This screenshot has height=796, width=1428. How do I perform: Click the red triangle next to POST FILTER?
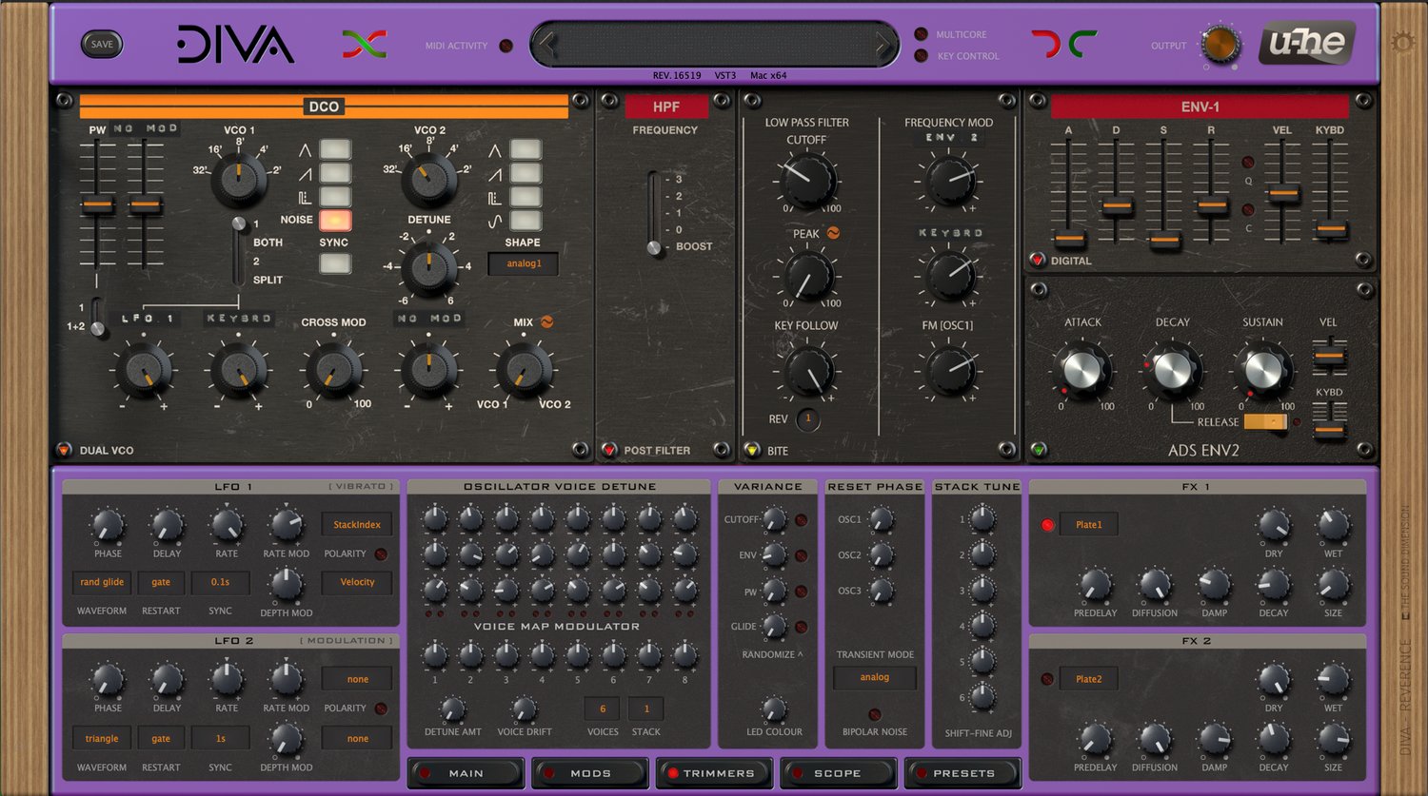pos(608,450)
